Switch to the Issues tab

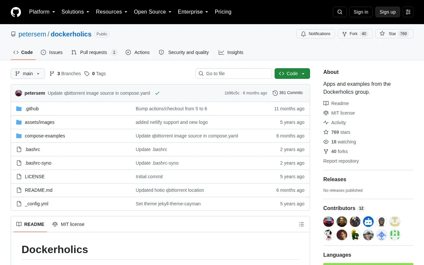tap(52, 52)
